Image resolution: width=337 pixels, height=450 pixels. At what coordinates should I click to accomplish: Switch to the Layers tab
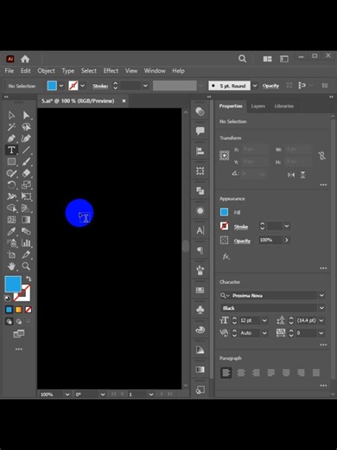[258, 106]
